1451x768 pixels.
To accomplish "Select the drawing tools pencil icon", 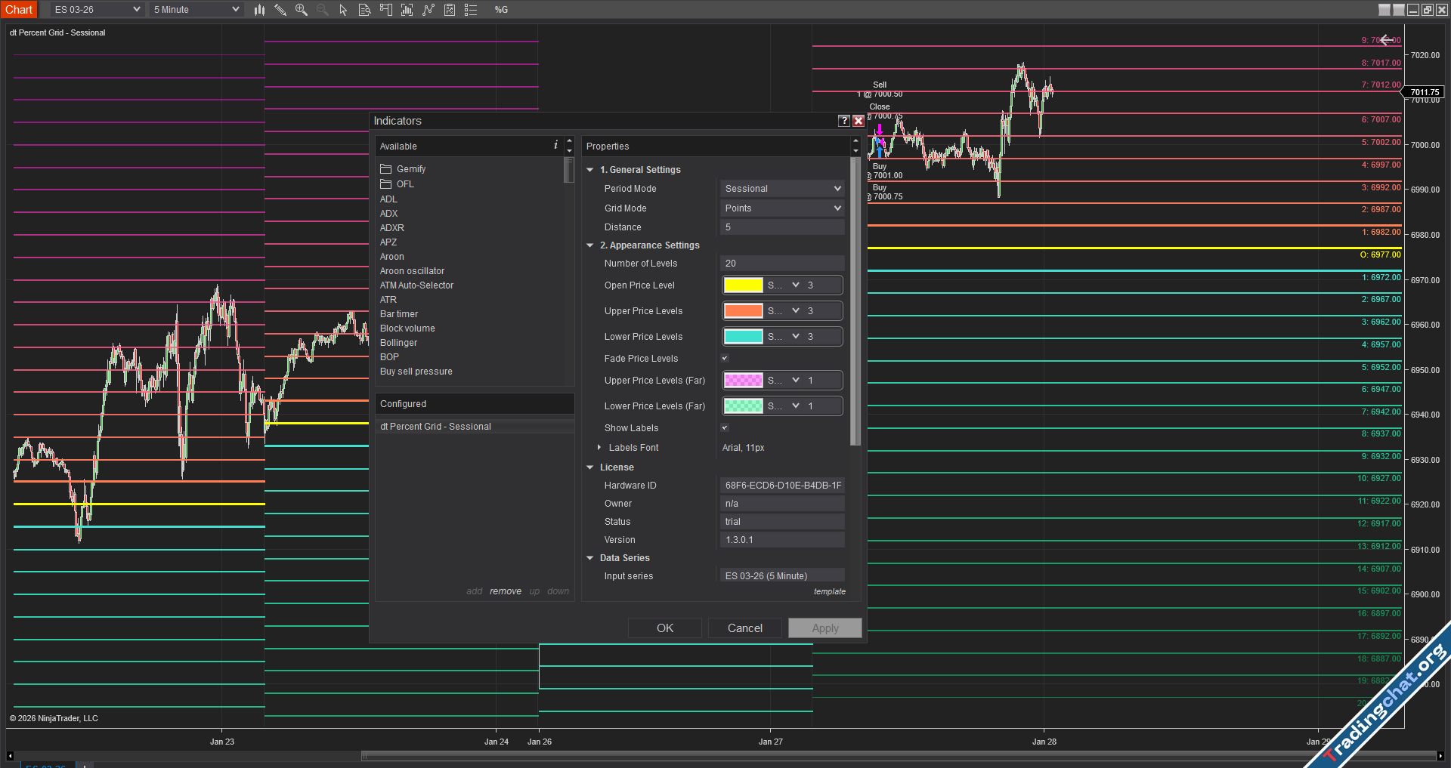I will (280, 10).
